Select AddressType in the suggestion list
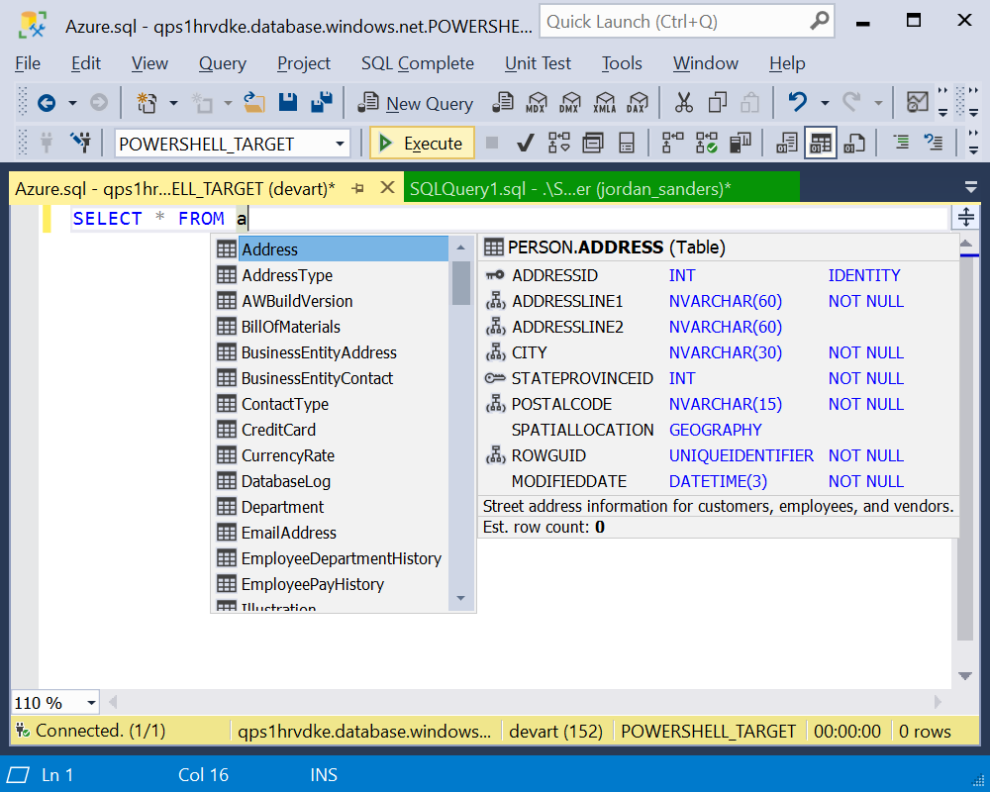This screenshot has width=990, height=792. [332, 275]
